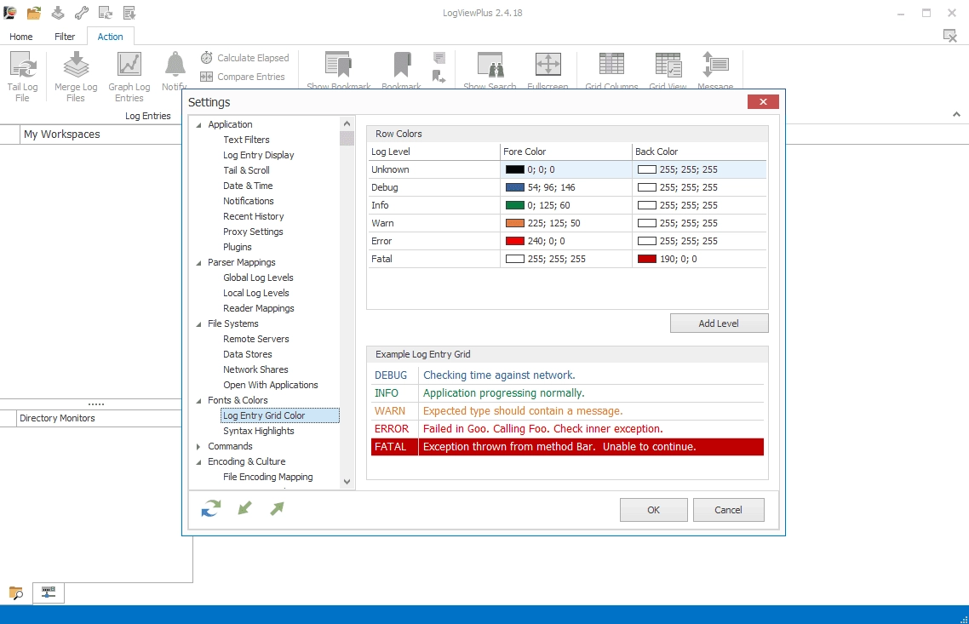Screen dimensions: 969x624
Task: Click the Bookmark ribbon icon
Action: coord(402,65)
